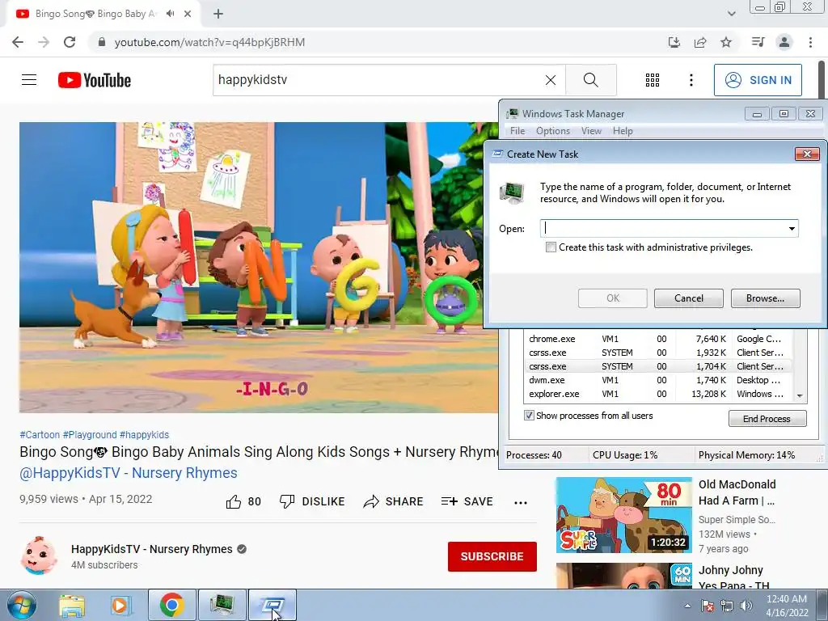Bookmark this page with the star icon
The image size is (828, 621).
(726, 42)
